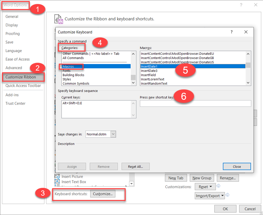Select Insert Text Box command

(x=74, y=182)
